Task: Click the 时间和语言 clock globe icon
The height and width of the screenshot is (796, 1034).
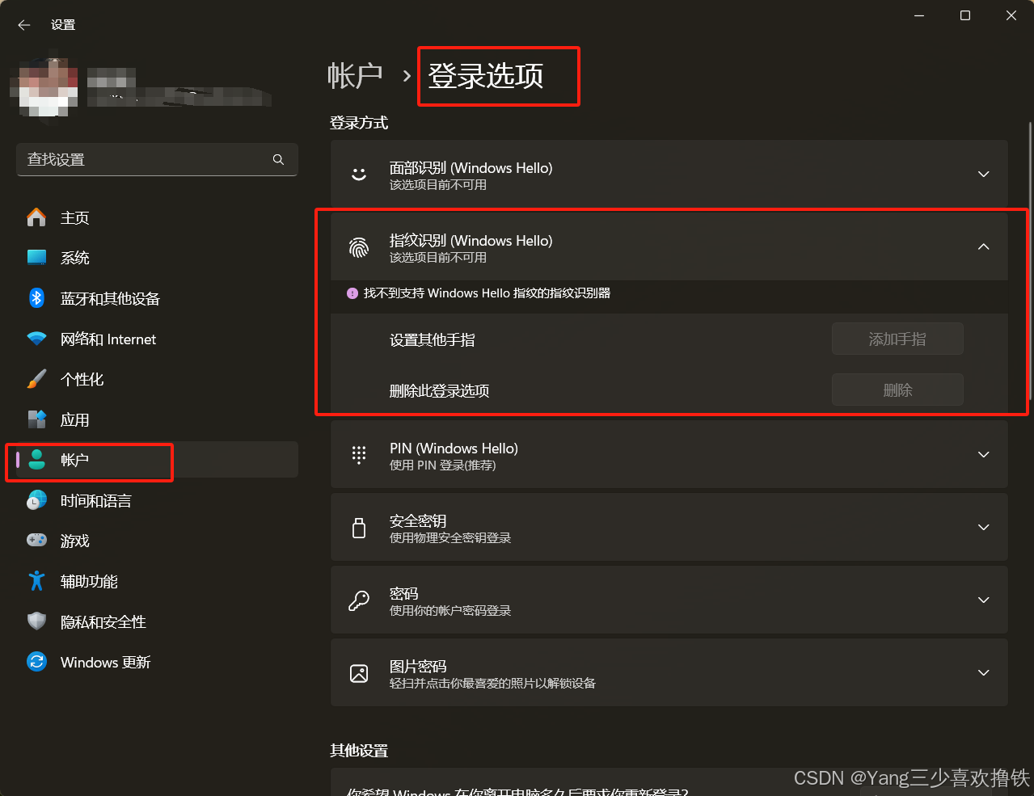Action: pyautogui.click(x=36, y=500)
